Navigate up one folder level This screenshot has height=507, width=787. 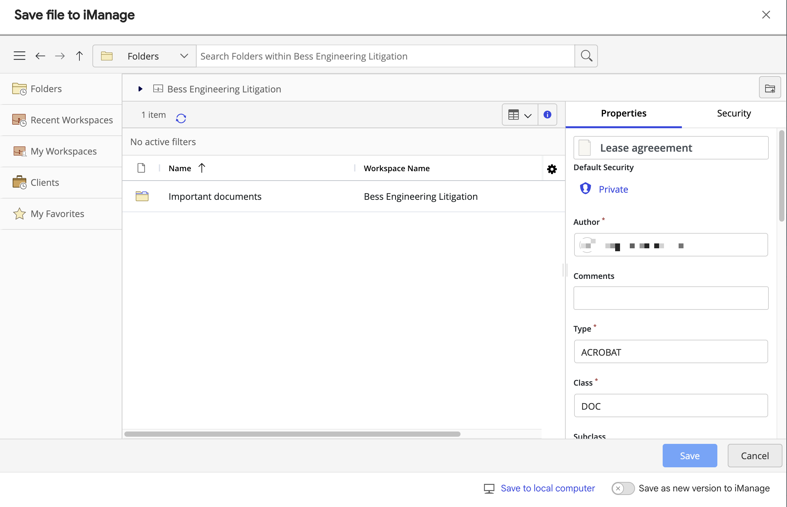[79, 56]
